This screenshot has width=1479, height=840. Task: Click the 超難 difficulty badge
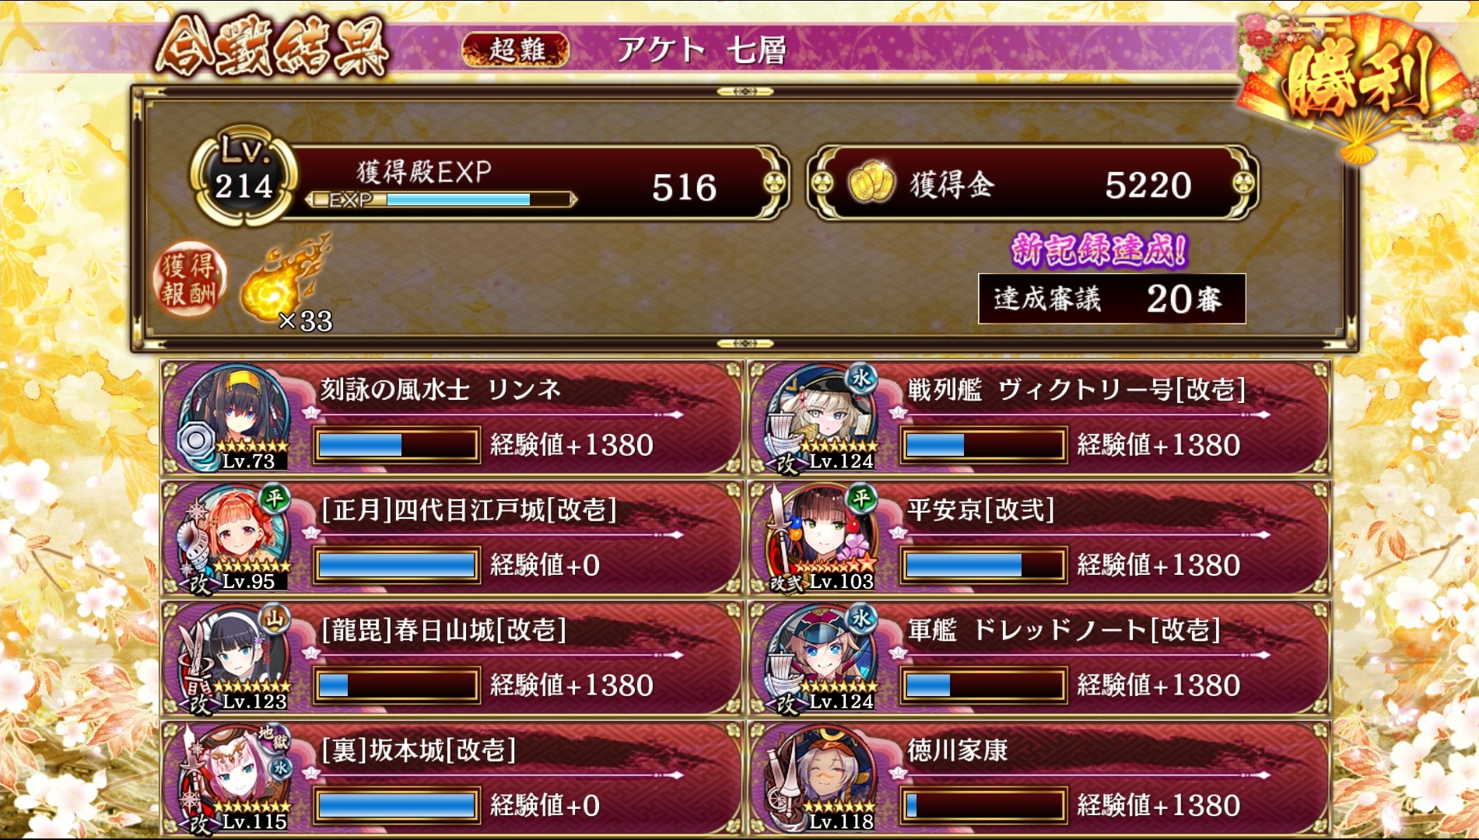click(516, 50)
